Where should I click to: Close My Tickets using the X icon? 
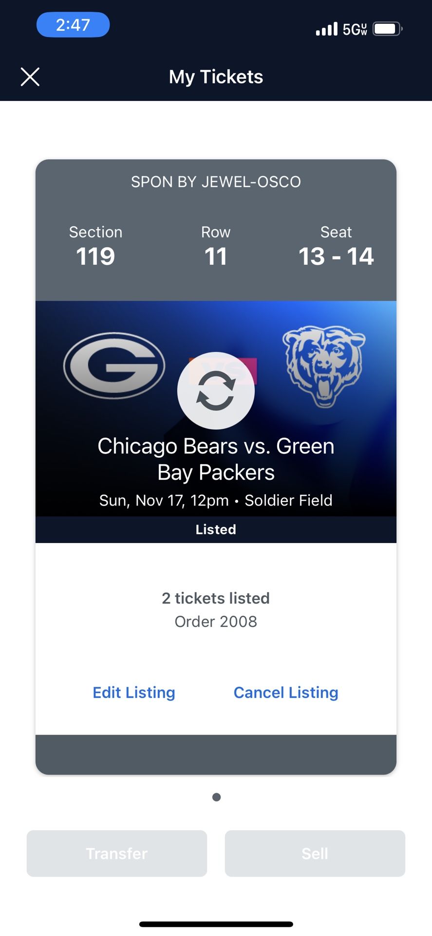click(x=30, y=77)
